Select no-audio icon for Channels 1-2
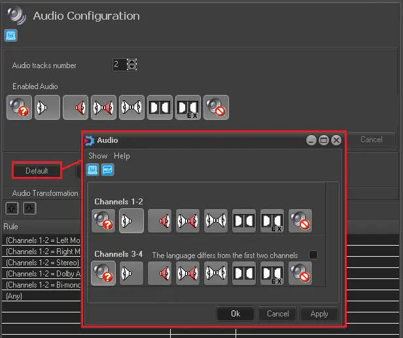This screenshot has height=338, width=403. pyautogui.click(x=300, y=221)
